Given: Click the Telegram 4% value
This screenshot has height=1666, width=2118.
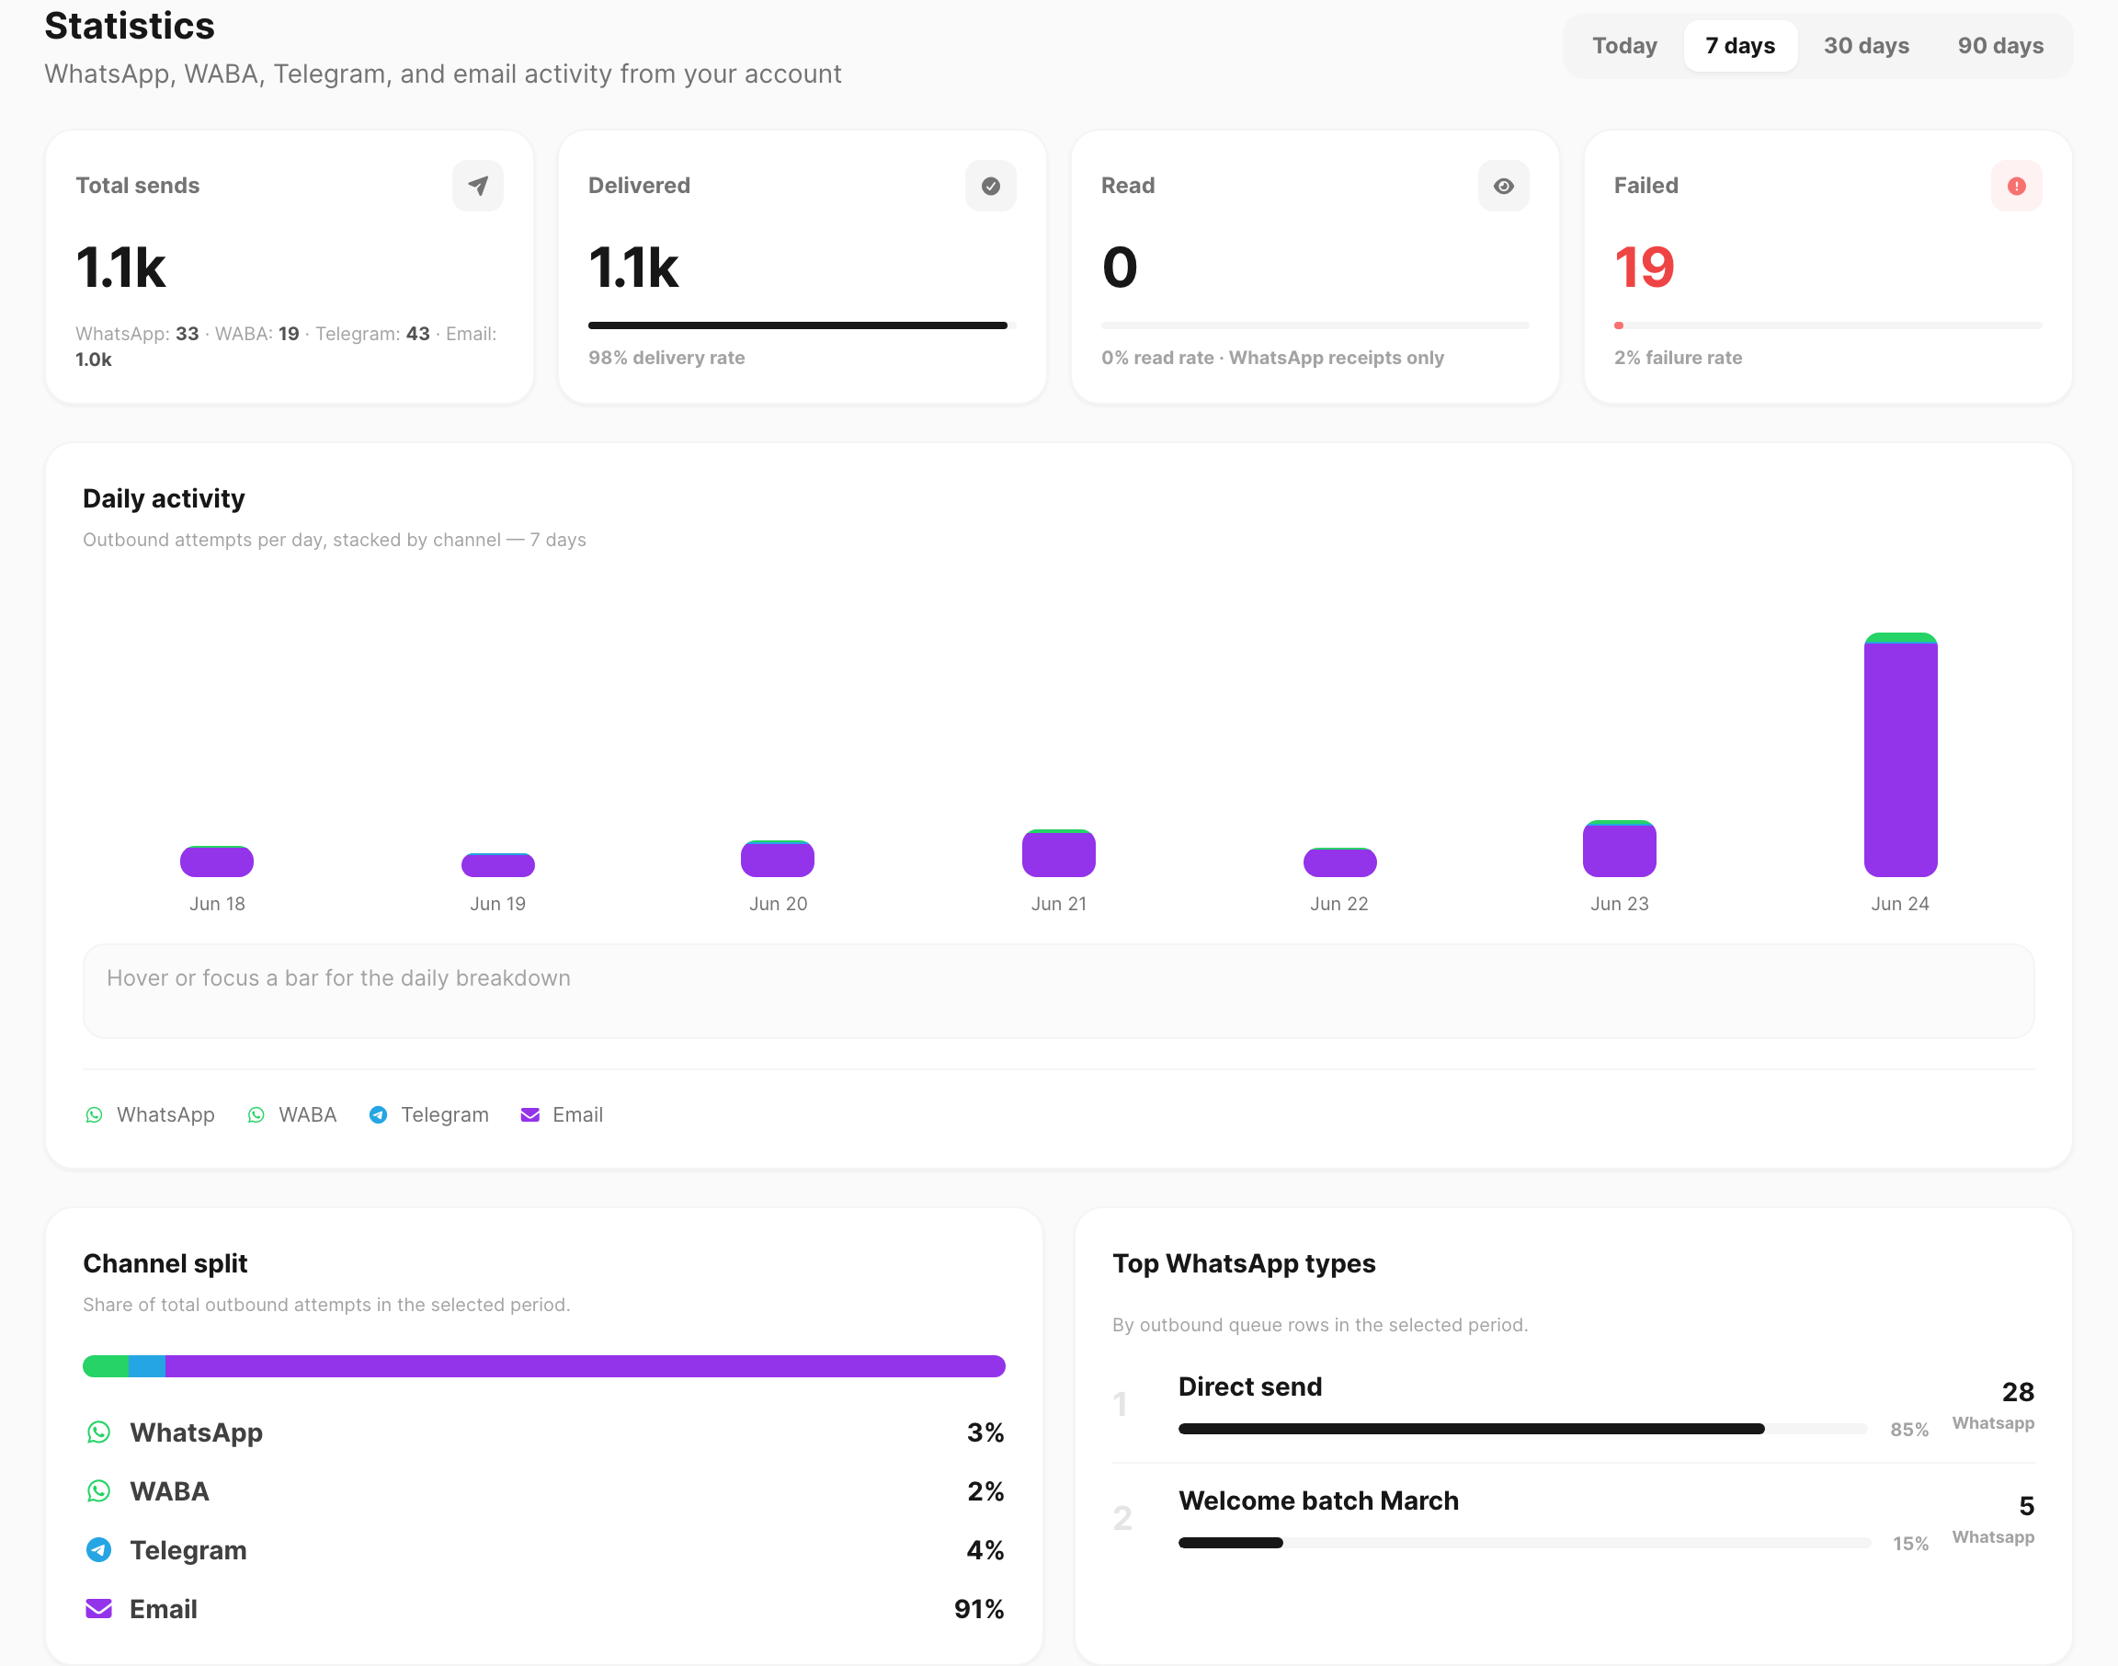Looking at the screenshot, I should (985, 1550).
